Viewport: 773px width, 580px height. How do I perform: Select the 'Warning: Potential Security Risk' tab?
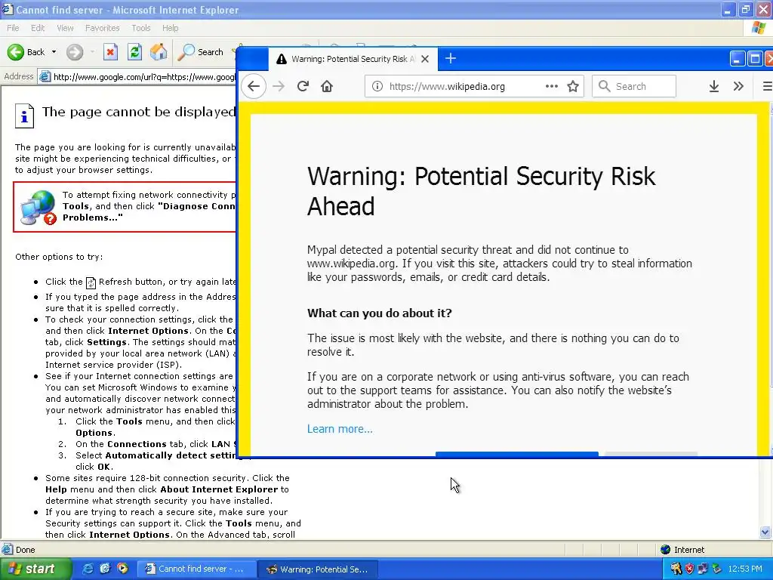coord(353,59)
